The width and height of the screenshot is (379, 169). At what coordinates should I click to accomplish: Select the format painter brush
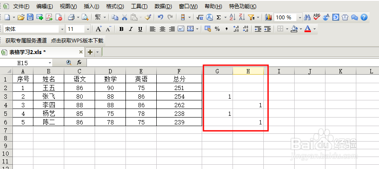[x=148, y=17]
